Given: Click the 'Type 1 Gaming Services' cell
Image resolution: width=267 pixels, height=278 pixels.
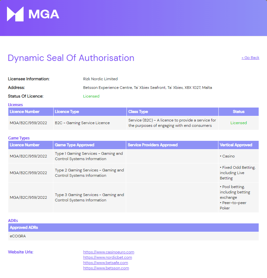Looking at the screenshot, I should coord(89,156).
